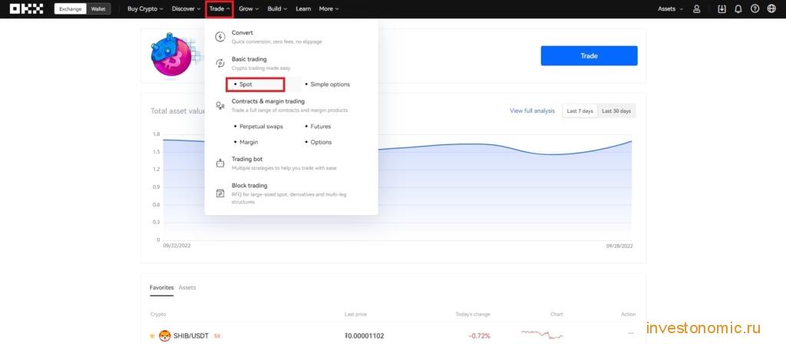
Task: Select Options in the Trade menu
Action: (x=321, y=142)
